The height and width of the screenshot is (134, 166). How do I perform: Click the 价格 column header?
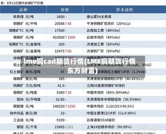pyautogui.click(x=65, y=10)
